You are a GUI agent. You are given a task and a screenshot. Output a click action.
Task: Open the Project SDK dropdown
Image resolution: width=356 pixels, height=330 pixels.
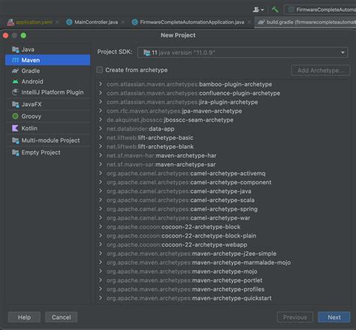point(243,53)
